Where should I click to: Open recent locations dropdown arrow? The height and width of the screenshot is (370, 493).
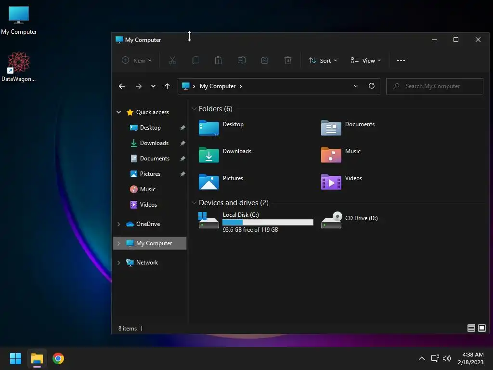click(x=153, y=86)
